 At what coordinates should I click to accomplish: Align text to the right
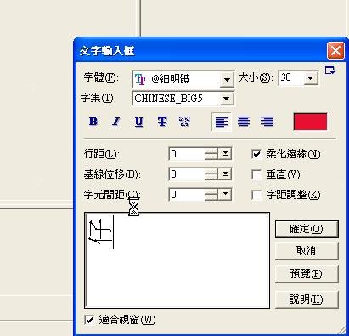267,122
